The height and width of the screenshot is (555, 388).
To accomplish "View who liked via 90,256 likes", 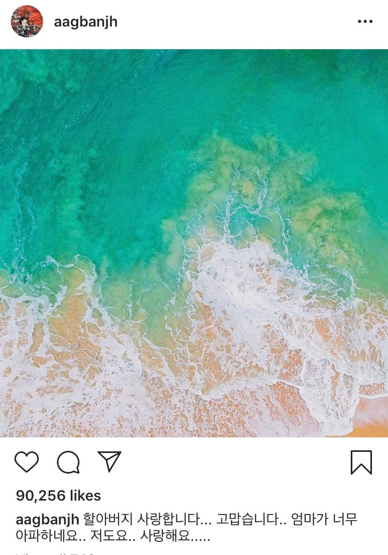I will point(58,496).
